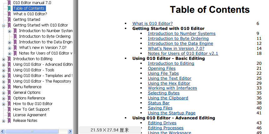Click bookmark icon for Introduction to the Data Engine
The width and height of the screenshot is (269, 134).
(15, 42)
